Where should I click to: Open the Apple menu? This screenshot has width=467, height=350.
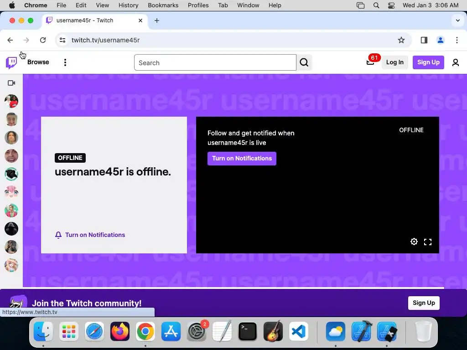click(x=12, y=5)
